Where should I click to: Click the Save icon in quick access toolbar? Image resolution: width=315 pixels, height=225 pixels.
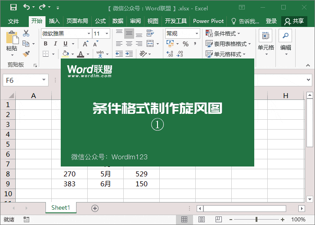point(13,8)
